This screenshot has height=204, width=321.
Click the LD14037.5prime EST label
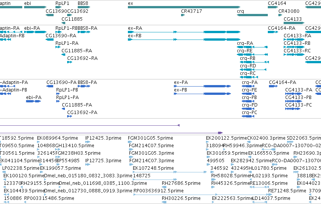pos(271,198)
